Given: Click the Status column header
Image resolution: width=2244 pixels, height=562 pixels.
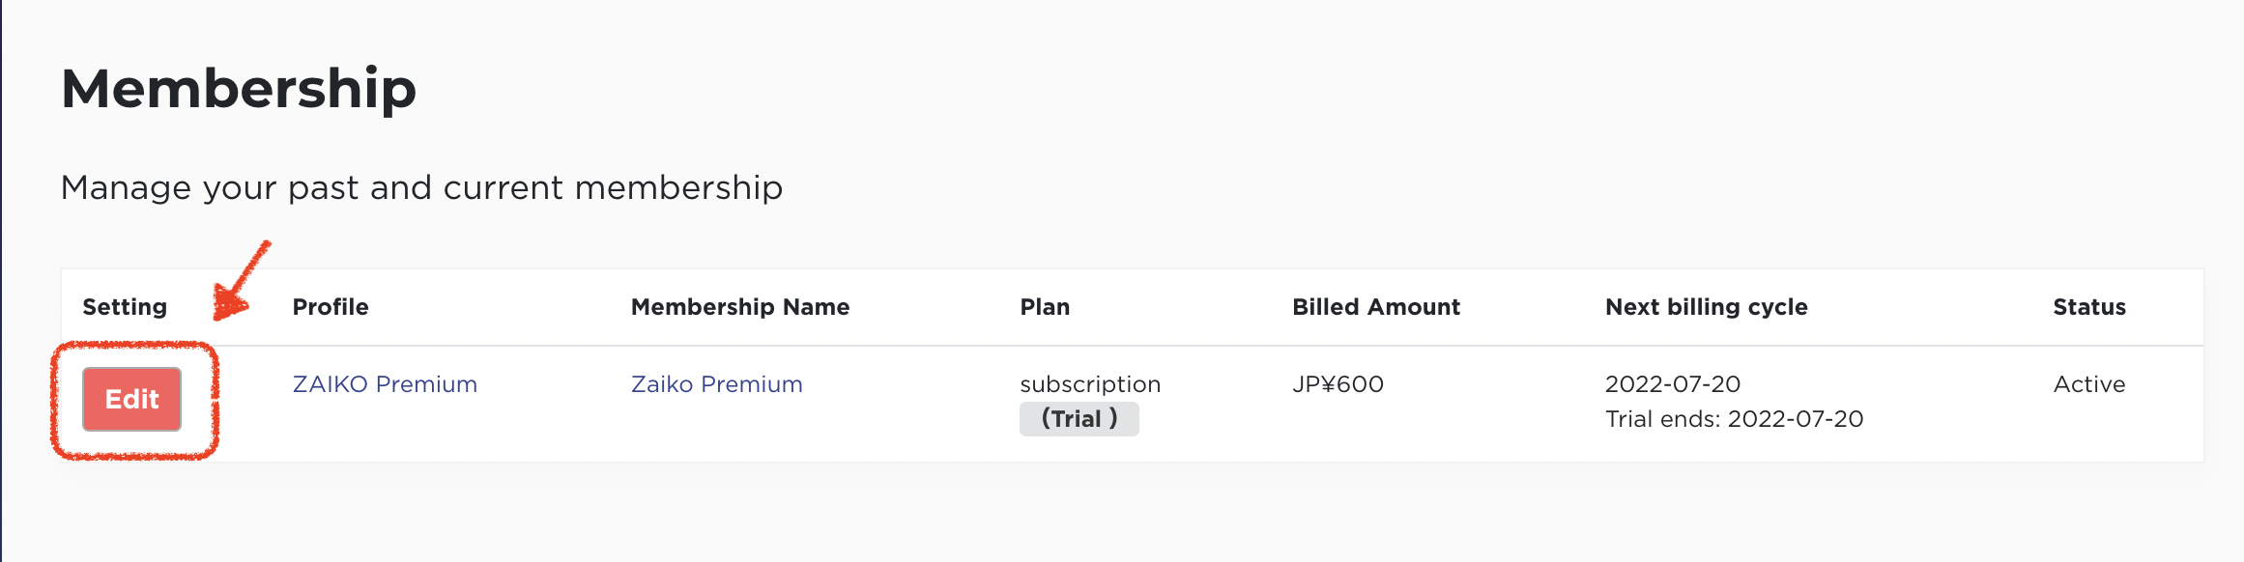Looking at the screenshot, I should 2089,307.
